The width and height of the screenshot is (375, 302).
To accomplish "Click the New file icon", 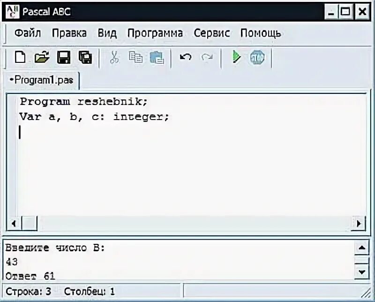I will [20, 57].
